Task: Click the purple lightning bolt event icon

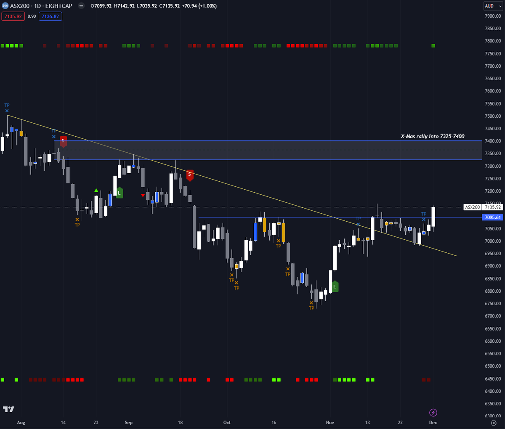Action: [433, 413]
